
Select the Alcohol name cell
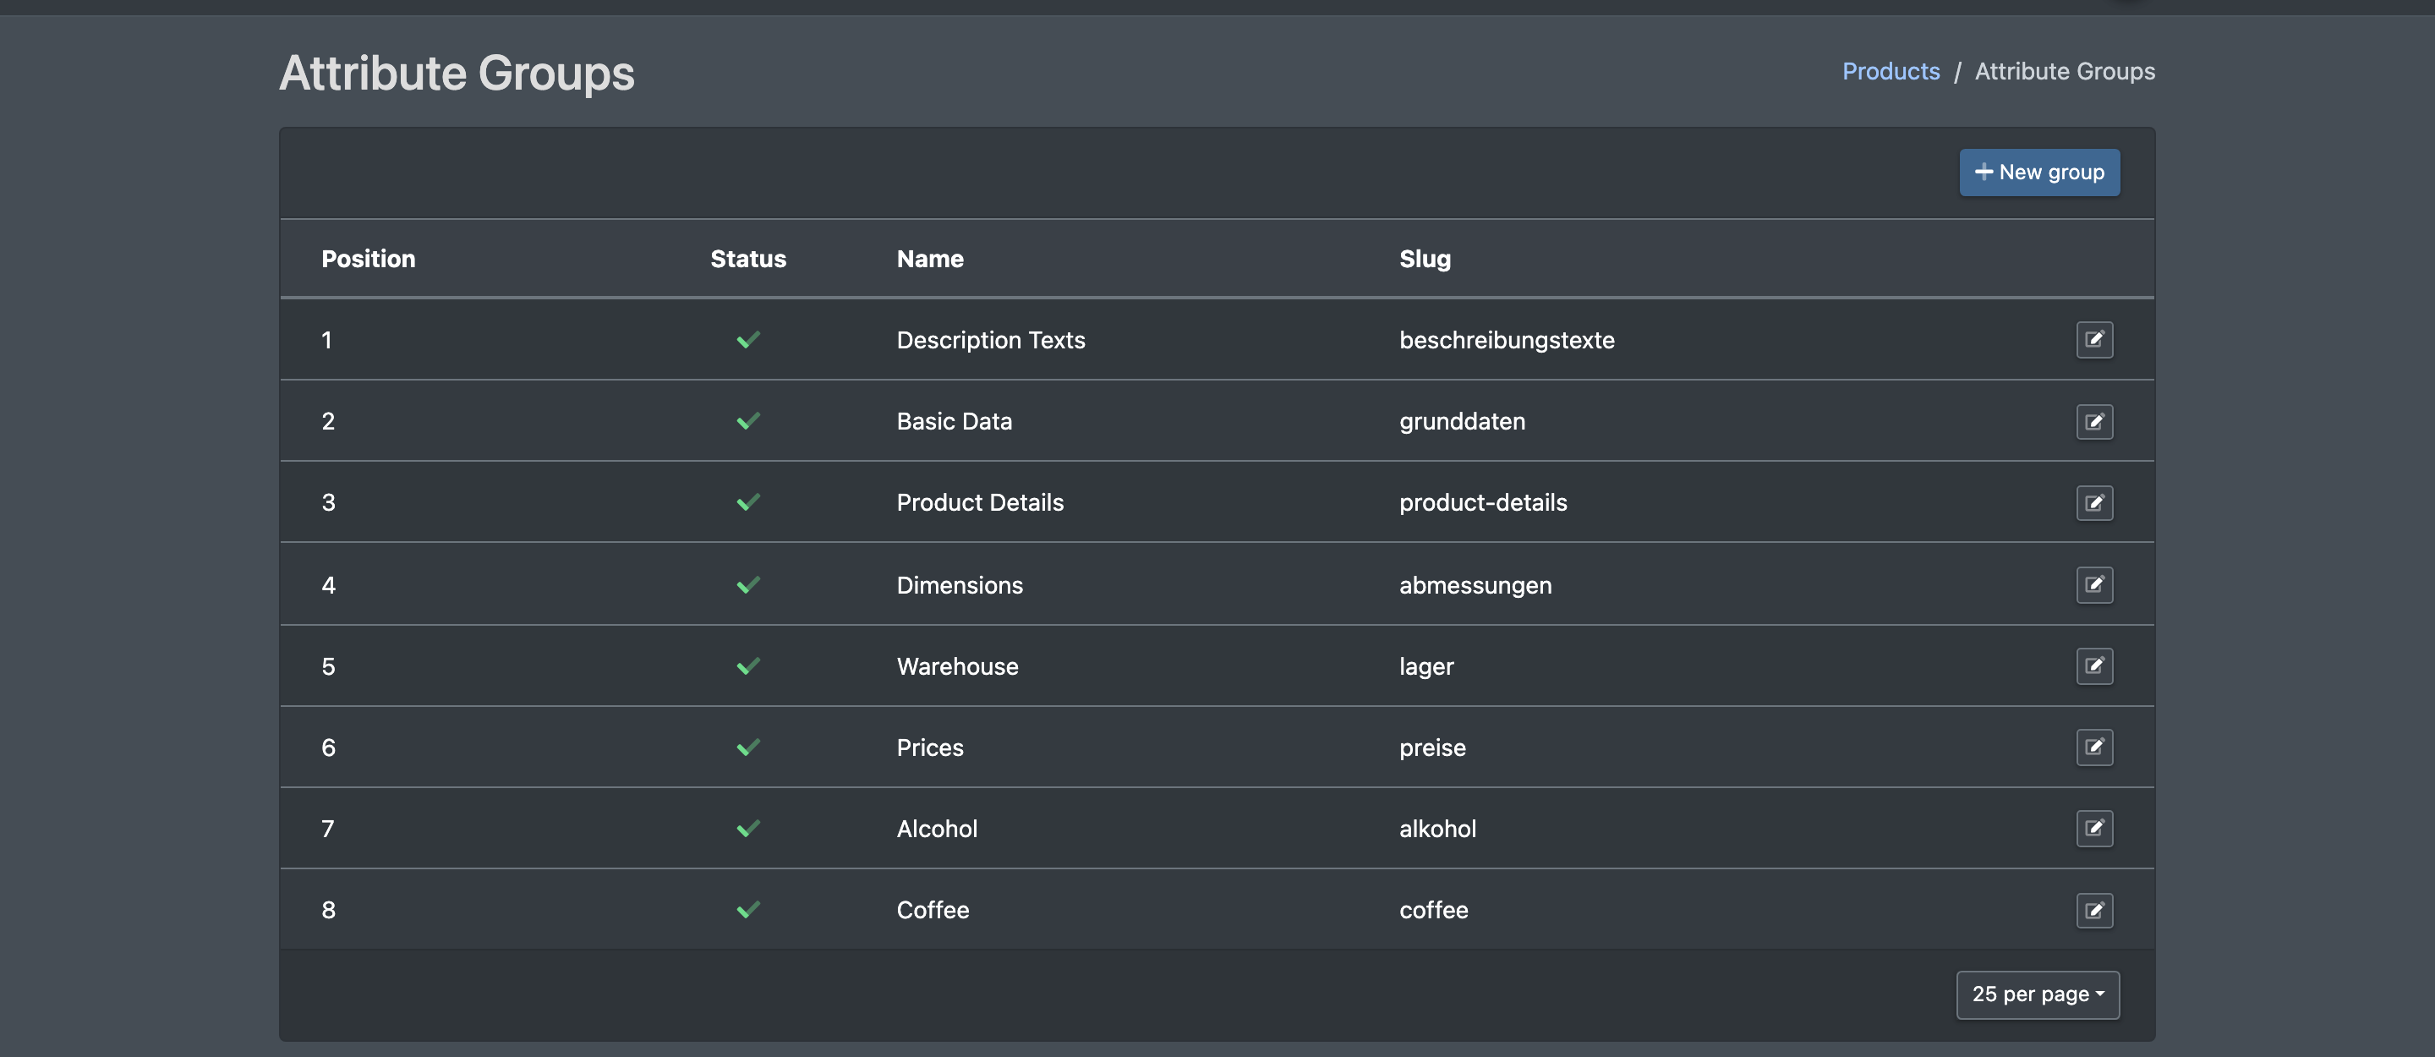[937, 828]
